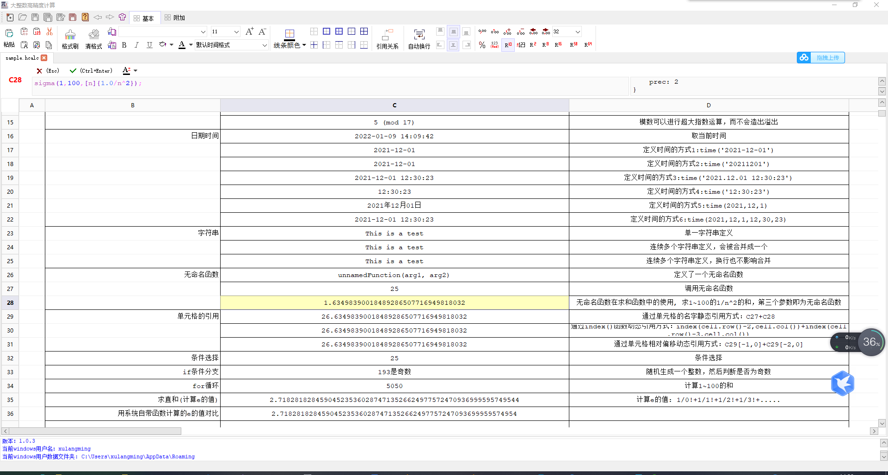Toggle horizontal center alignment
This screenshot has width=888, height=475.
pyautogui.click(x=453, y=45)
